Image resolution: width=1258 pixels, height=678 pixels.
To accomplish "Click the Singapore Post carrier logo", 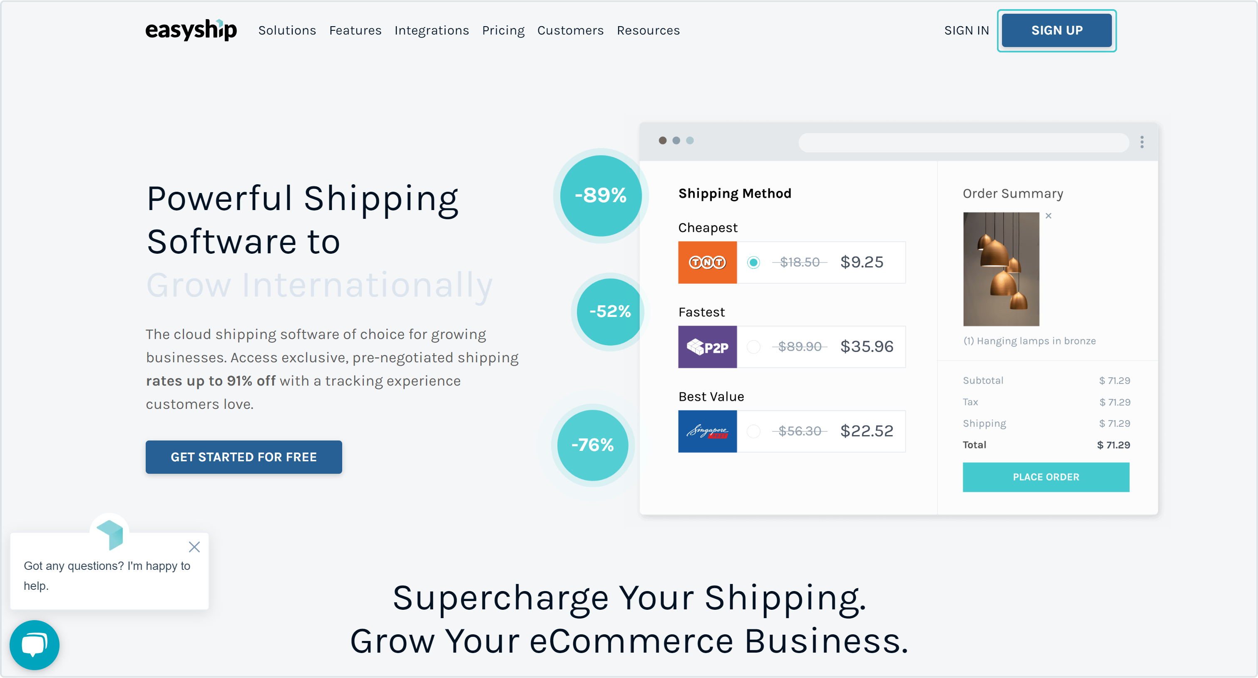I will tap(707, 431).
